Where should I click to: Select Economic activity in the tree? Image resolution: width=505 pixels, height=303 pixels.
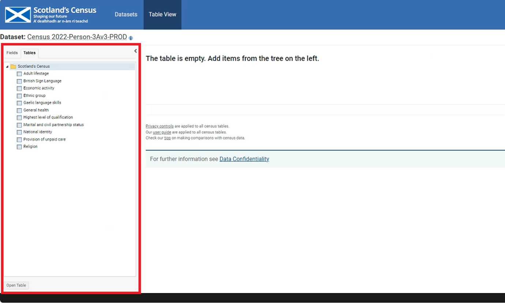click(39, 88)
